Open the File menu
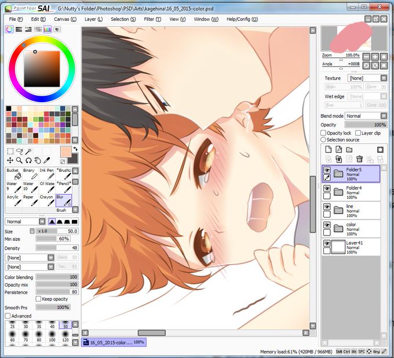The image size is (394, 358). click(16, 19)
